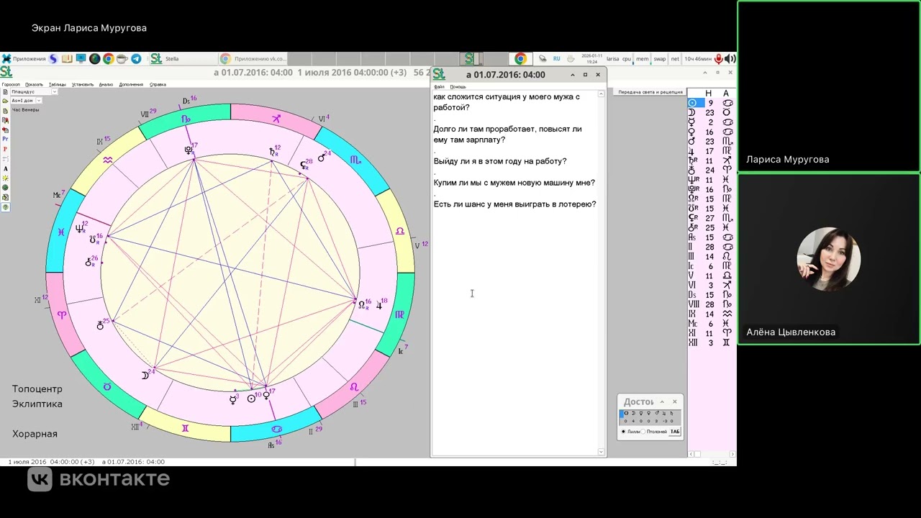Click the Neptune symbol at 12 in the chart
This screenshot has width=921, height=518.
click(79, 229)
